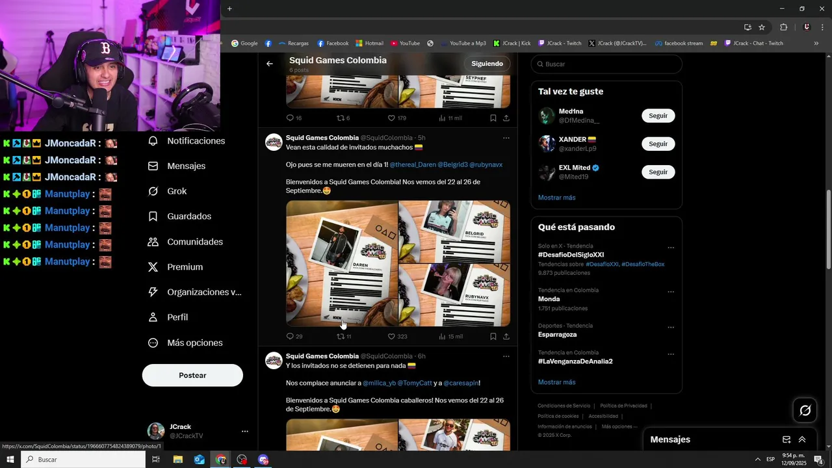Open JCrack | Kick bookmark
Screen dimensions: 832x468
[x=512, y=44]
